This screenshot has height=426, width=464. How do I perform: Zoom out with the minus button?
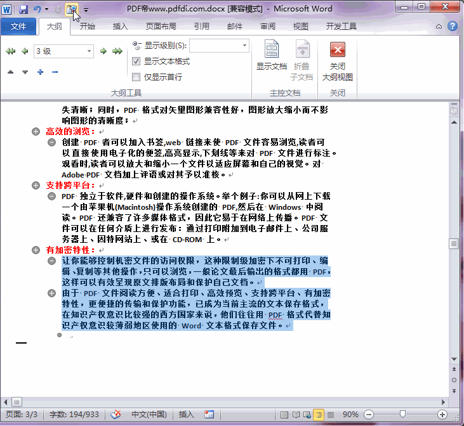[369, 415]
